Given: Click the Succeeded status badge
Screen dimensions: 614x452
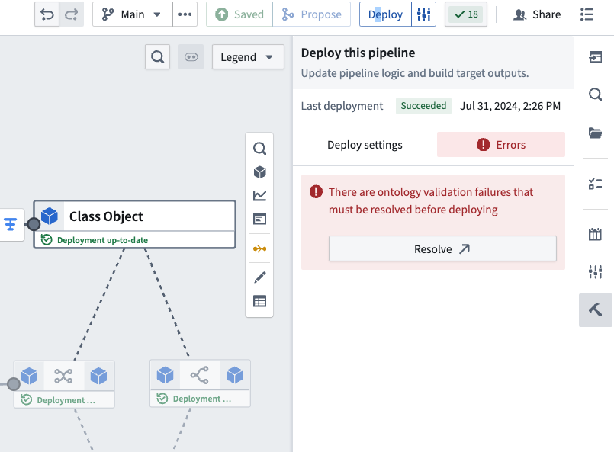Looking at the screenshot, I should [x=423, y=106].
